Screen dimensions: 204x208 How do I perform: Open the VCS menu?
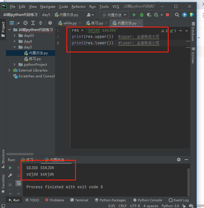(116, 6)
